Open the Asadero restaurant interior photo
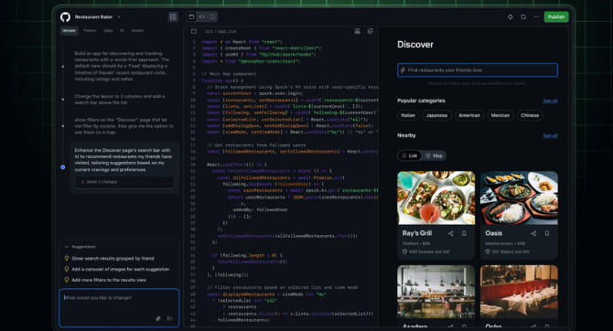This screenshot has height=331, width=613. 436,292
